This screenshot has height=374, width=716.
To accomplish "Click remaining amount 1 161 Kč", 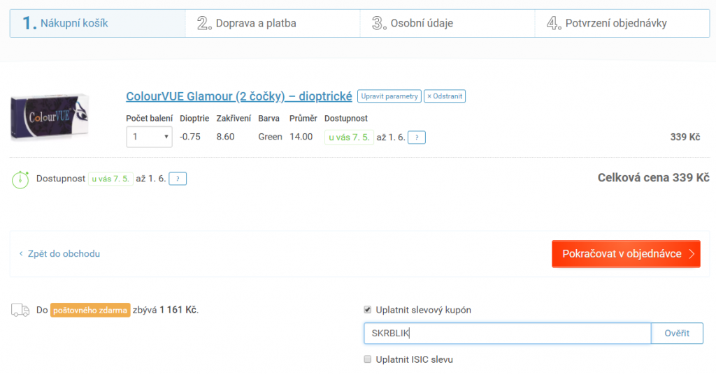I will point(178,310).
